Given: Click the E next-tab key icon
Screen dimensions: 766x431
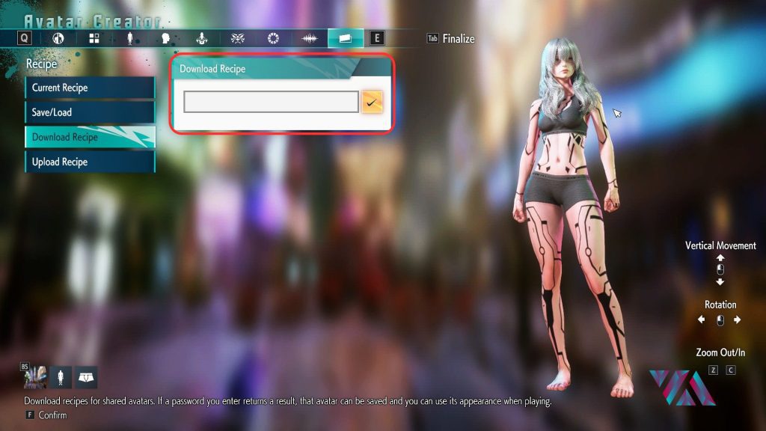Looking at the screenshot, I should 377,38.
